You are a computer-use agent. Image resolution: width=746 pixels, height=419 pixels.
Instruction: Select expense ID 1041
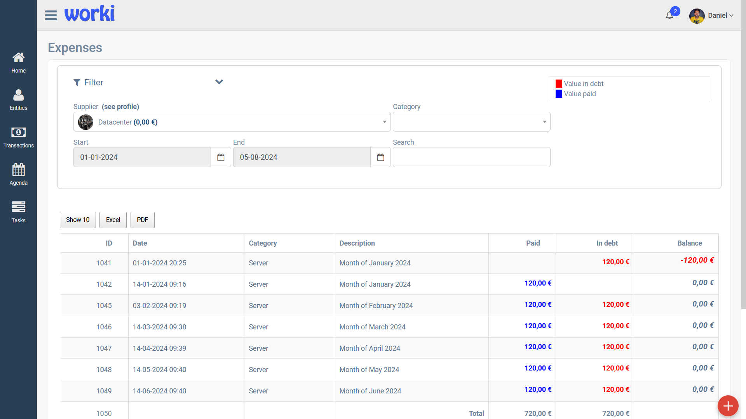[x=104, y=263]
